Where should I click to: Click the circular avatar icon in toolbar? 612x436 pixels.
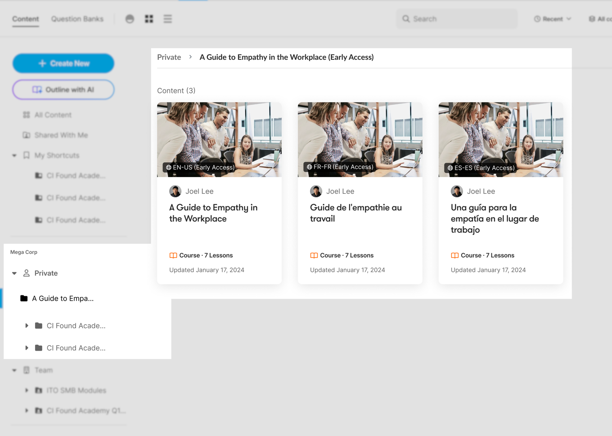point(130,19)
